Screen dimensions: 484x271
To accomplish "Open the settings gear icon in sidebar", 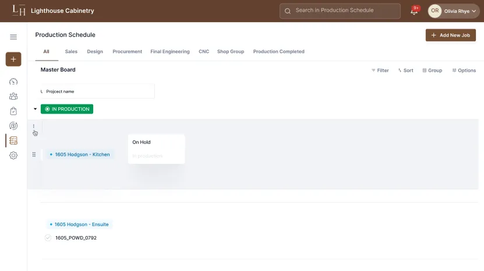I will click(13, 156).
